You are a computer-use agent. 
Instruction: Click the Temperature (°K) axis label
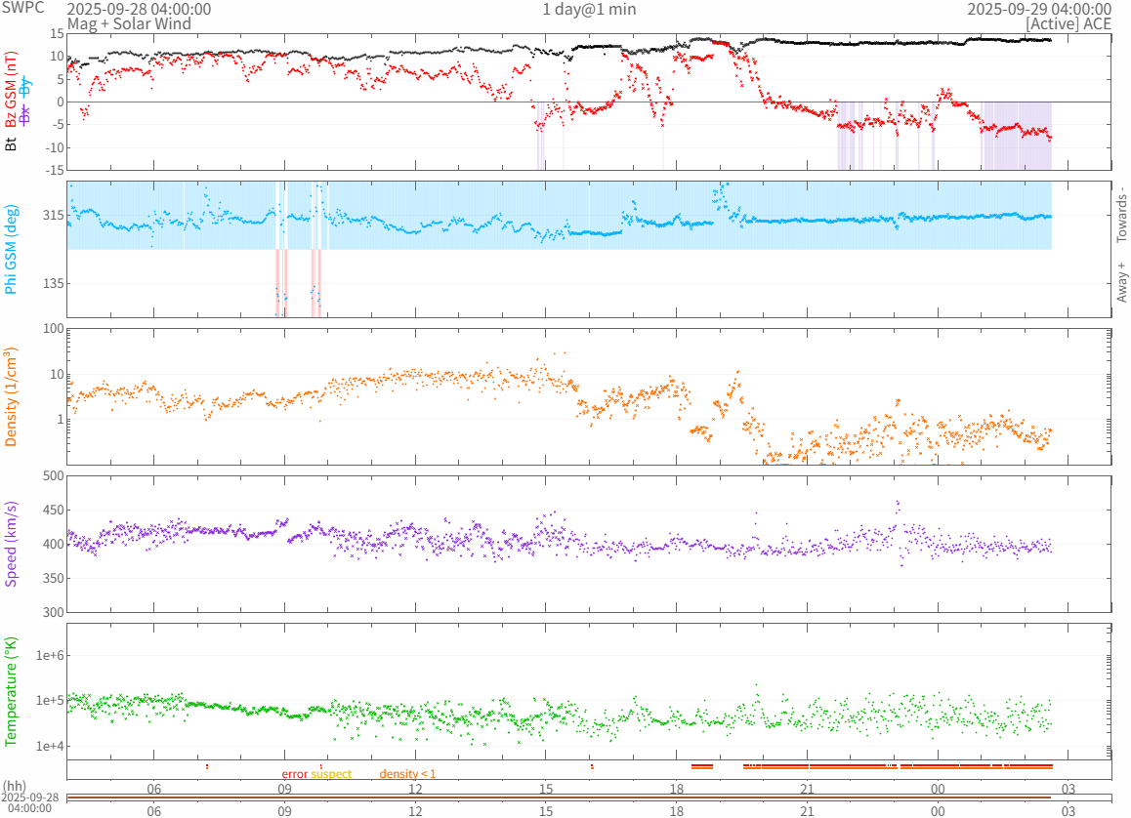click(x=11, y=692)
